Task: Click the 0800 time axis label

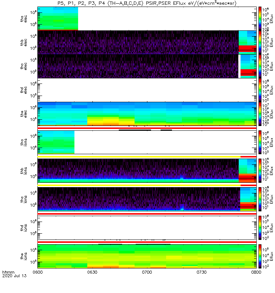Action: [256, 272]
